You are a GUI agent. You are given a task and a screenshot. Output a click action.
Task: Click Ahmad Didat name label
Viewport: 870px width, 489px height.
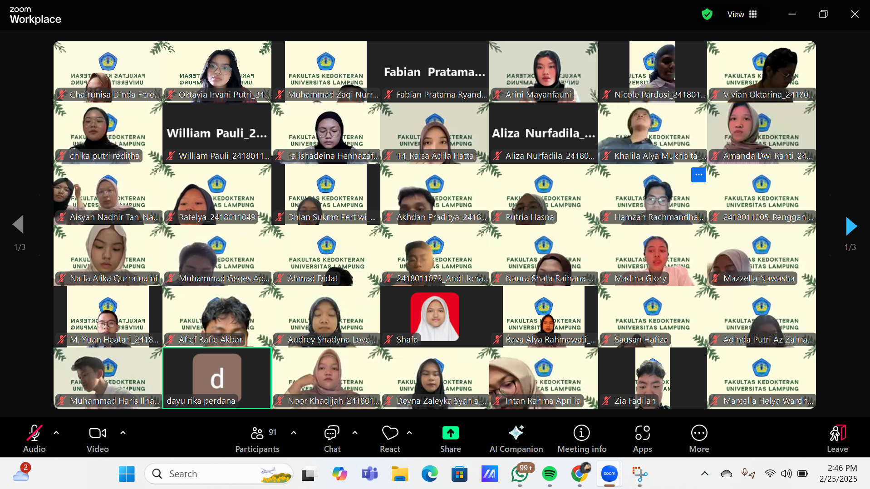(x=313, y=279)
